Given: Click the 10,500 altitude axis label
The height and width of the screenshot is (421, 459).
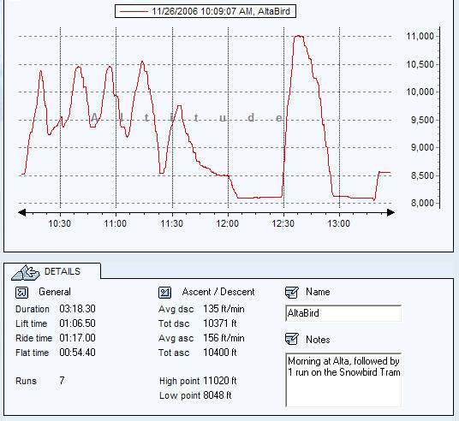Looking at the screenshot, I should click(x=420, y=64).
